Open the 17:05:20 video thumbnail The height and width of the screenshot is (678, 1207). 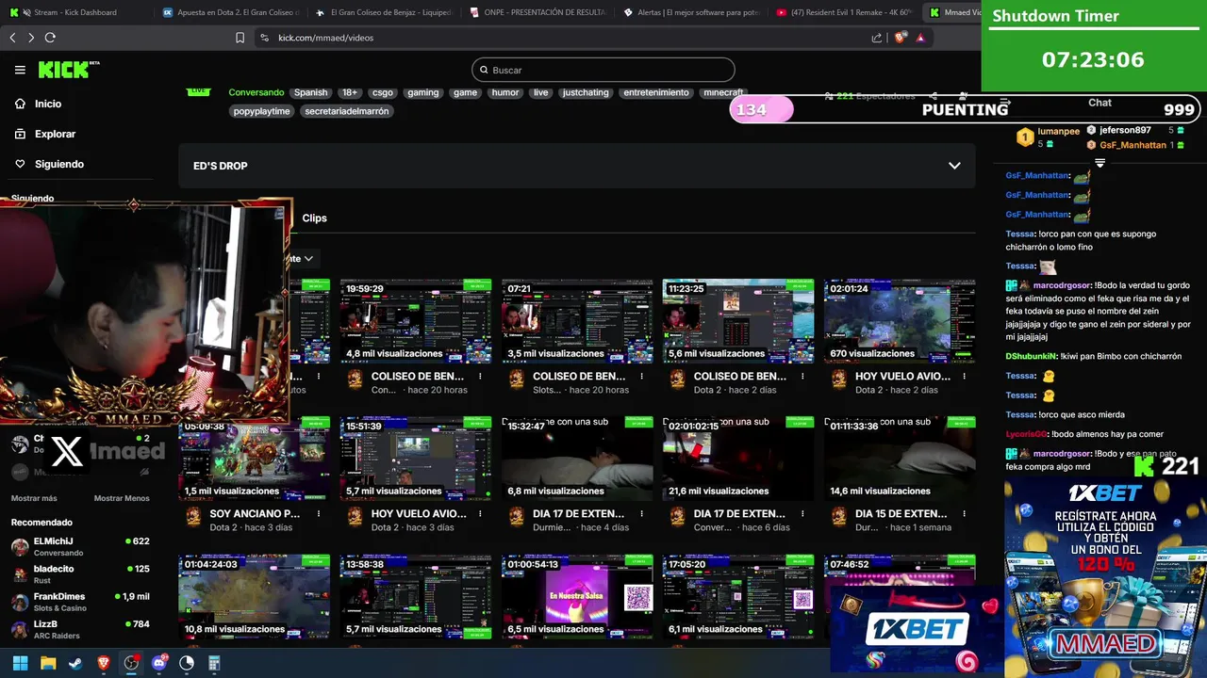click(738, 596)
